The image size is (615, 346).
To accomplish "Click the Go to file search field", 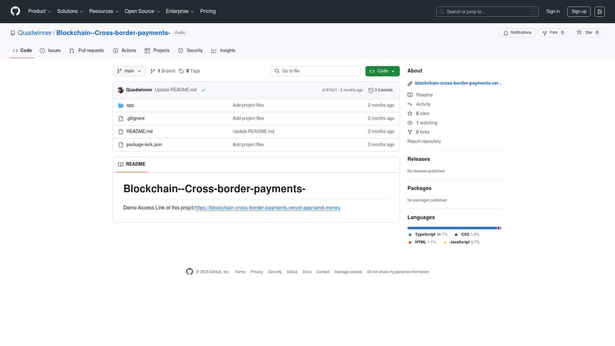I will tap(315, 71).
